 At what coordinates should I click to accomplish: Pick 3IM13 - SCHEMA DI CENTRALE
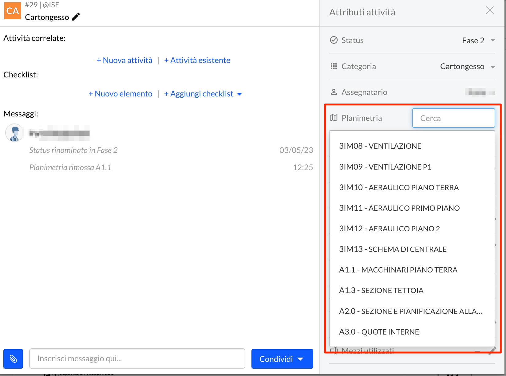click(412, 249)
